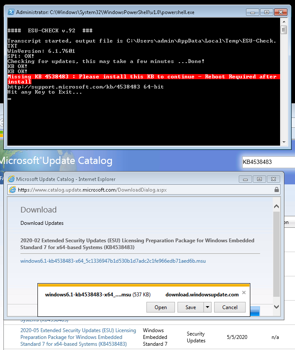Click the Microsoft Update Catalog logo text
This screenshot has height=350, width=295.
click(x=56, y=161)
